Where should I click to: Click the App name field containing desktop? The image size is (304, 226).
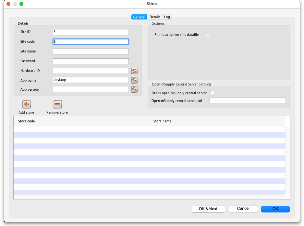(91, 80)
